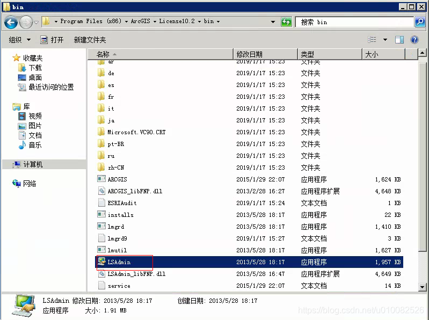The width and height of the screenshot is (429, 320).
Task: Click the scrollbar up arrow
Action: pos(422,53)
